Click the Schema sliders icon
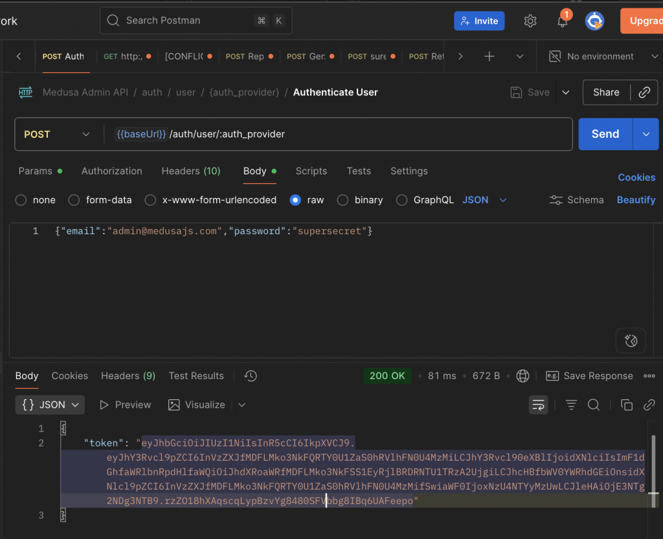The height and width of the screenshot is (539, 663). point(556,200)
